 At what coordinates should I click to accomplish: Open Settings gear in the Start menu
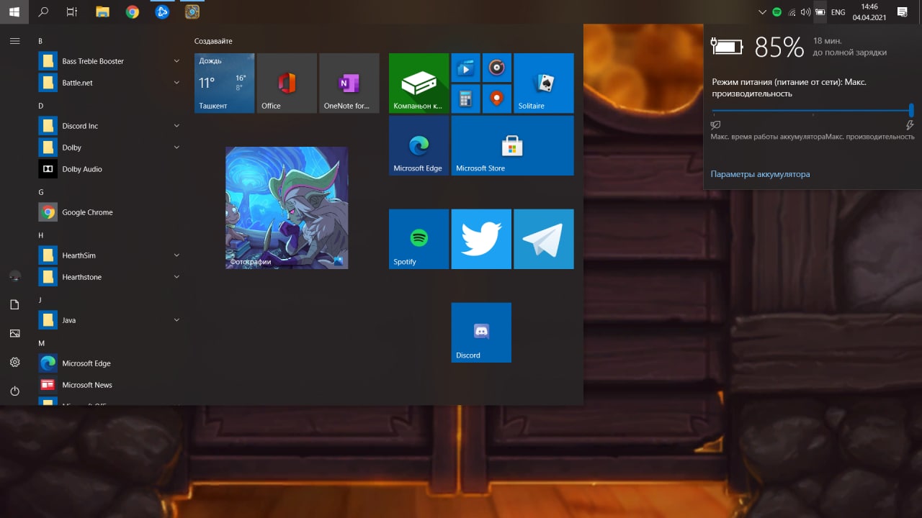pos(14,363)
